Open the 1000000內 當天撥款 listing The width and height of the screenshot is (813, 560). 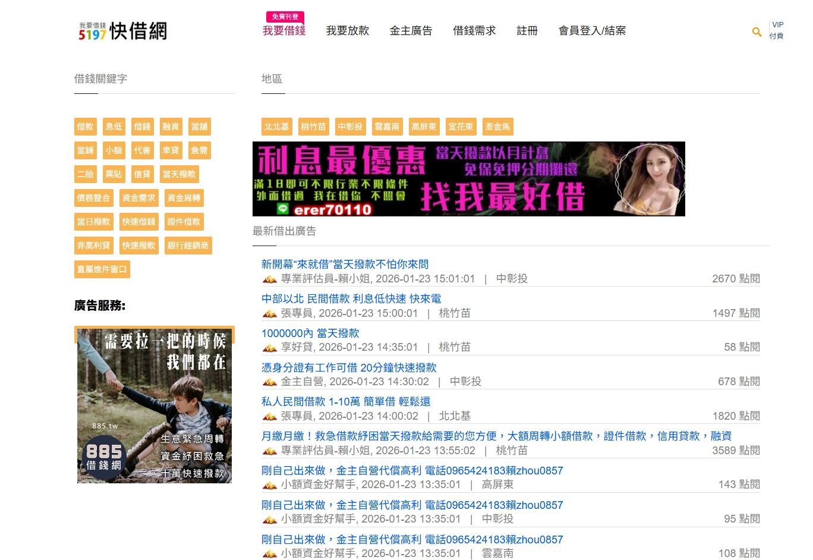click(310, 334)
